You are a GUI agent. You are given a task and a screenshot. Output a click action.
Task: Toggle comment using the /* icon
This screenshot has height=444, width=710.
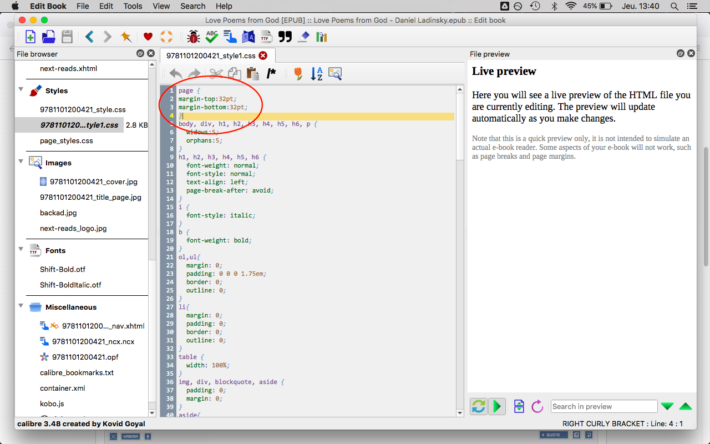pyautogui.click(x=271, y=73)
